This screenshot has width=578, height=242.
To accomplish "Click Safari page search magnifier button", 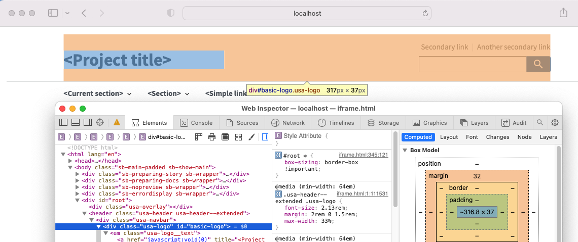I will [x=538, y=64].
